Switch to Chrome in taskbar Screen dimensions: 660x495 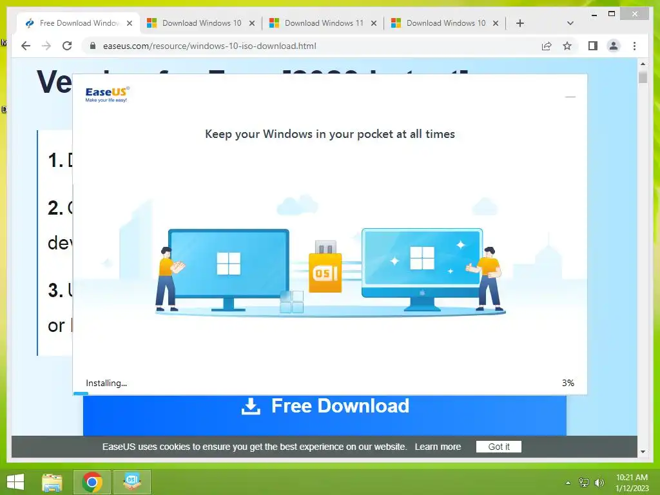(92, 482)
